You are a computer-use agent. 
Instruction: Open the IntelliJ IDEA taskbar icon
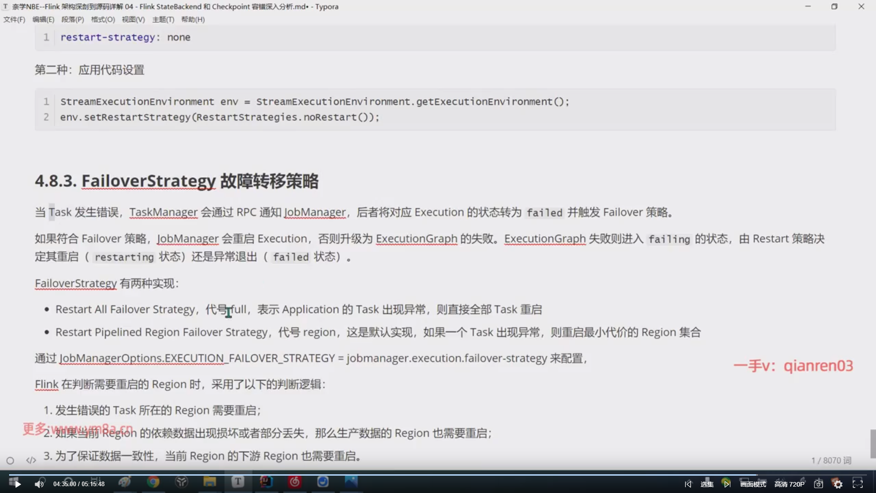click(x=266, y=482)
